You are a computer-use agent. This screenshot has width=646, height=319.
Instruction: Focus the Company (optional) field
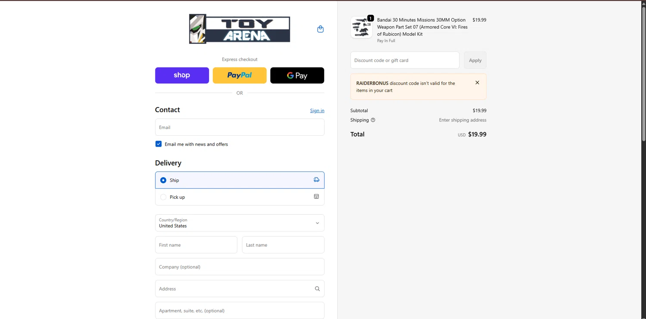coord(239,267)
